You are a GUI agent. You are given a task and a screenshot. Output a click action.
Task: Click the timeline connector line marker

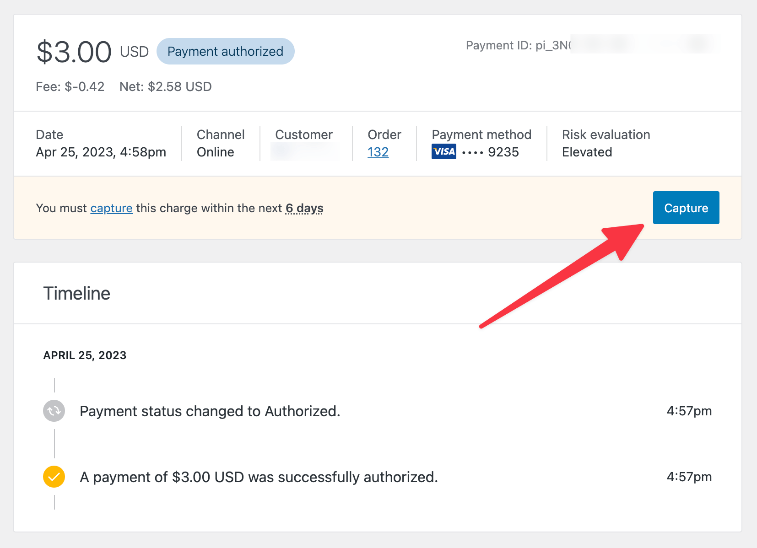pos(54,444)
